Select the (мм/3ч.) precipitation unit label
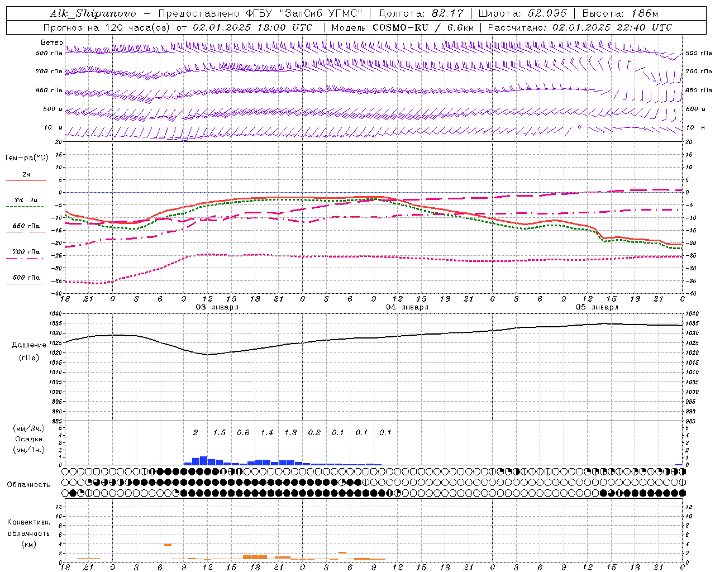This screenshot has width=715, height=572. coord(29,429)
